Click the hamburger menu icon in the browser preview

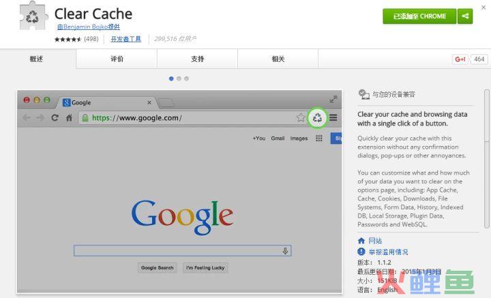click(x=333, y=118)
